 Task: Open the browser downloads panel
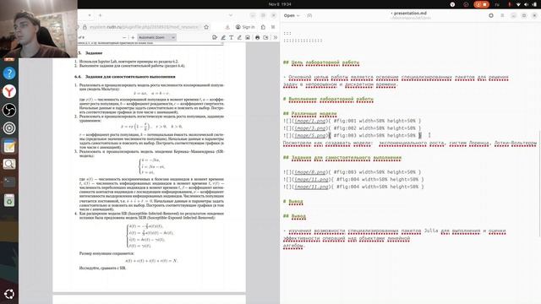pos(227,27)
